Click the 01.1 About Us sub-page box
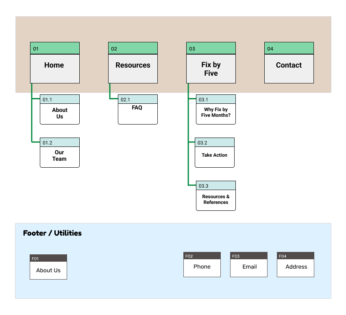The image size is (346, 315). pos(60,109)
